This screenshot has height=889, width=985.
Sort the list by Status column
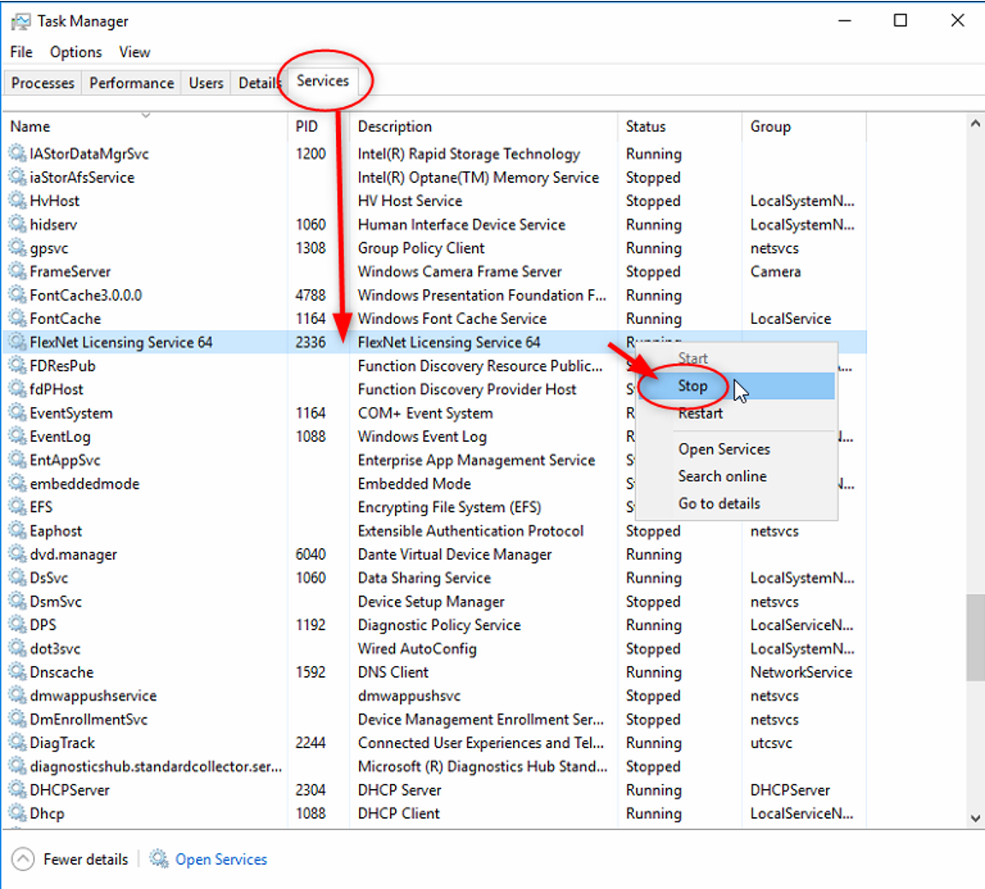(646, 127)
